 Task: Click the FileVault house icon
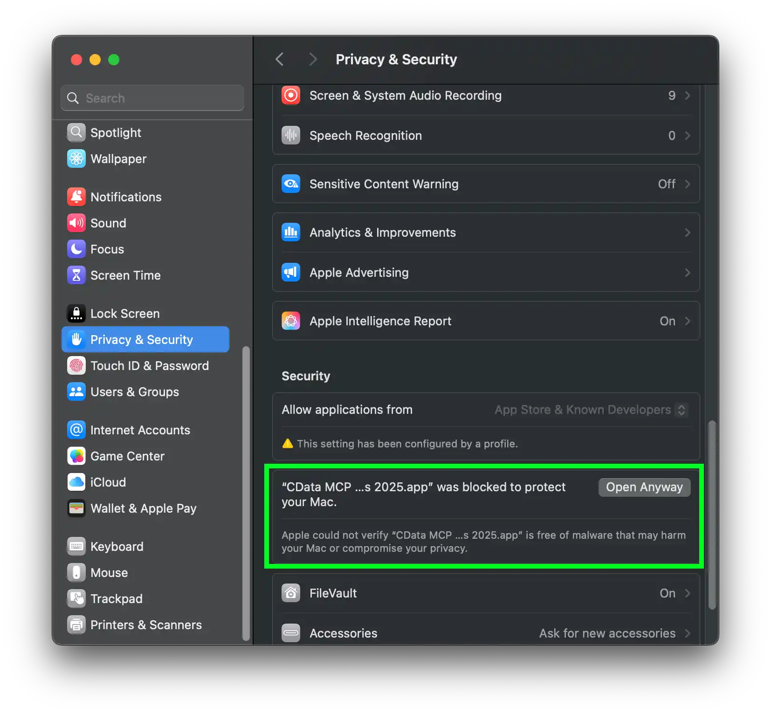(x=291, y=593)
